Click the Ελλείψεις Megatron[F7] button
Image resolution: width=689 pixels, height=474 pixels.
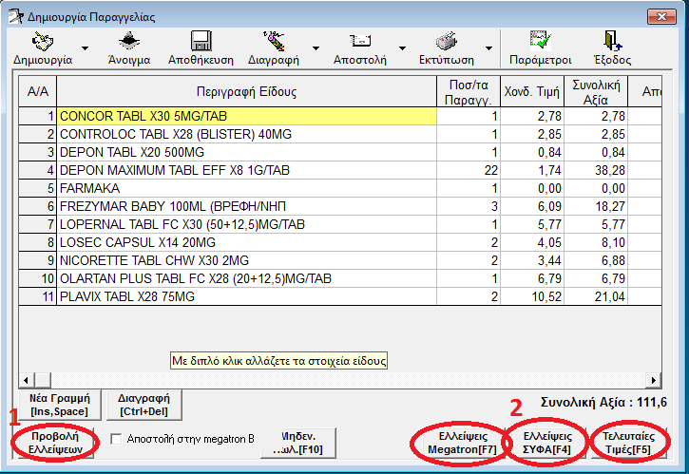tap(462, 443)
